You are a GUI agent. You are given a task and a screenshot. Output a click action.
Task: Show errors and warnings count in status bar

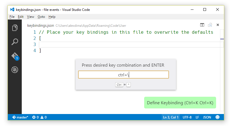(39, 117)
